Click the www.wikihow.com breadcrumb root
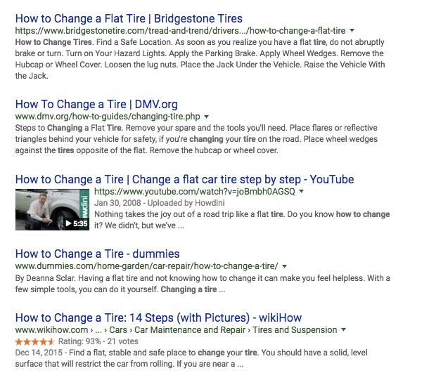The height and width of the screenshot is (380, 429). pos(51,330)
